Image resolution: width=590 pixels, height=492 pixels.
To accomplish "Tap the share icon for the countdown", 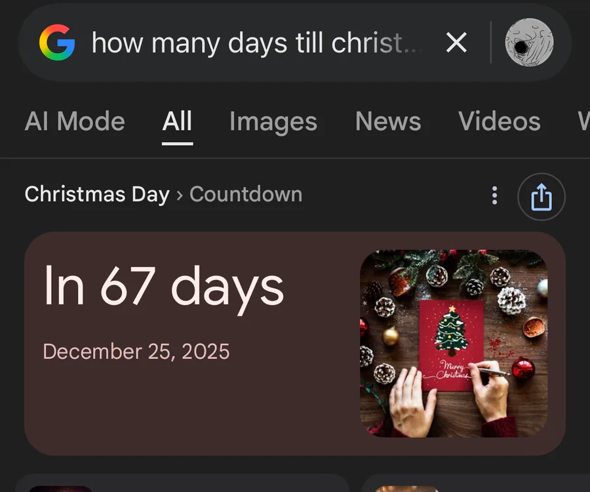I will pos(541,196).
